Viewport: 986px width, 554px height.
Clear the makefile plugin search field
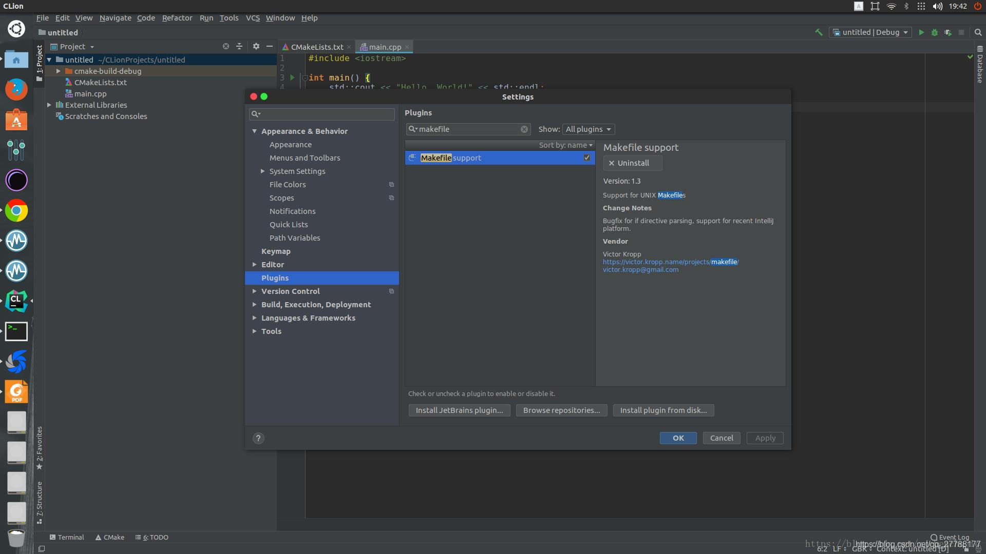(x=524, y=129)
